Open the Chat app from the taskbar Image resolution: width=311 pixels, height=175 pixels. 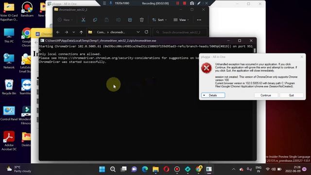coord(134,169)
